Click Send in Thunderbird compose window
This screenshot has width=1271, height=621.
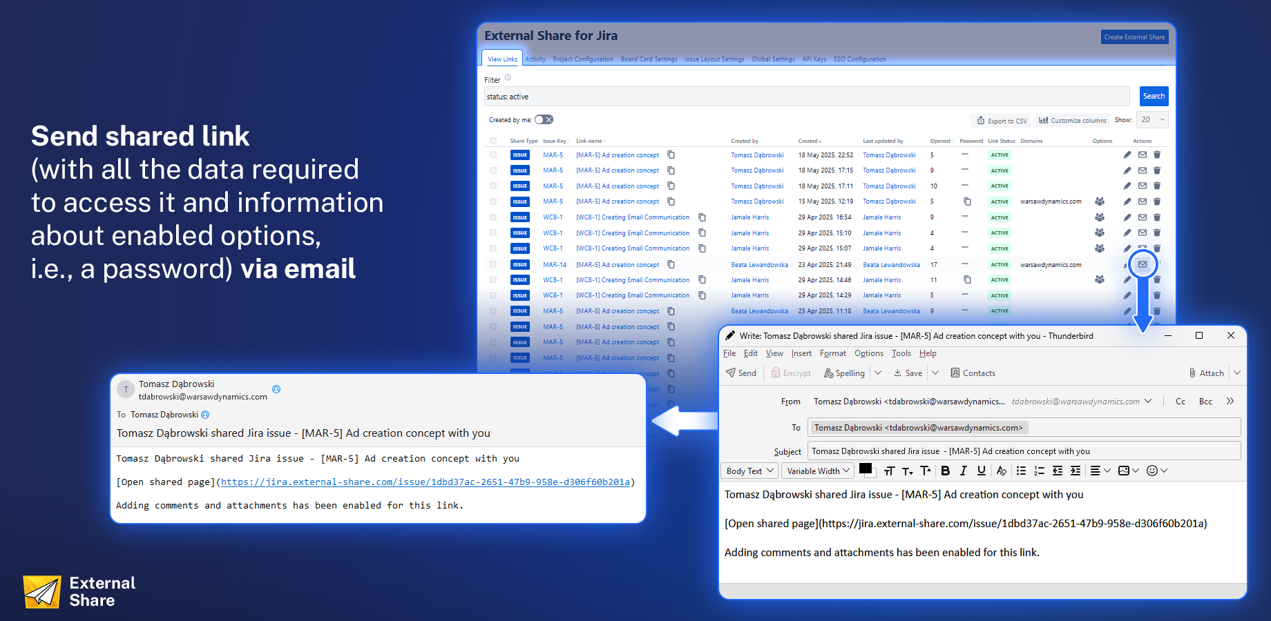[x=741, y=373]
